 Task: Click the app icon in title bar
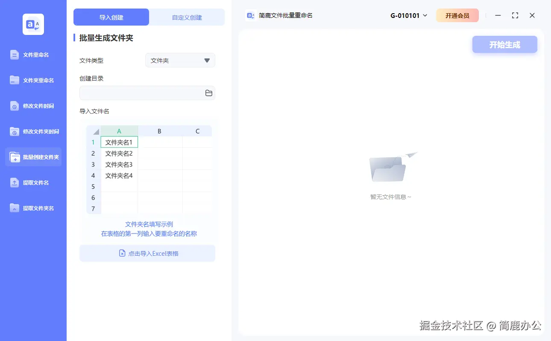[x=250, y=15]
